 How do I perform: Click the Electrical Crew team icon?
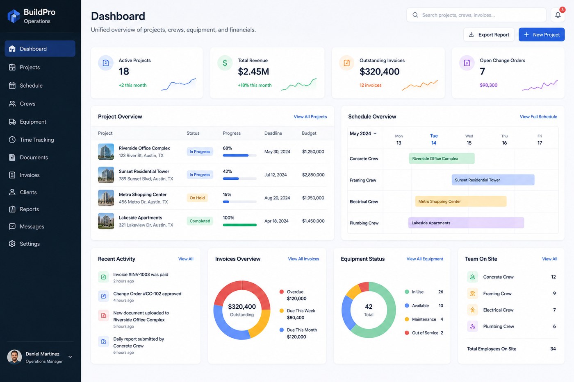(472, 310)
